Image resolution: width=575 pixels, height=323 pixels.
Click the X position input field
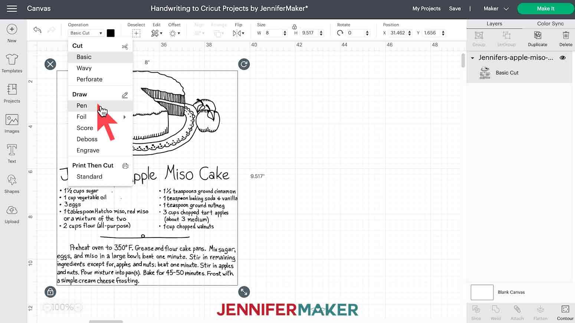[398, 33]
